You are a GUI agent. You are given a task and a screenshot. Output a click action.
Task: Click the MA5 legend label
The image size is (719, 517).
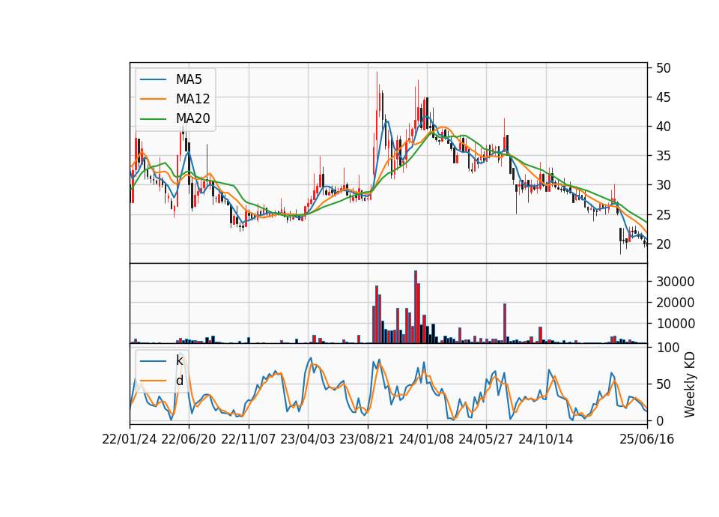pos(189,79)
